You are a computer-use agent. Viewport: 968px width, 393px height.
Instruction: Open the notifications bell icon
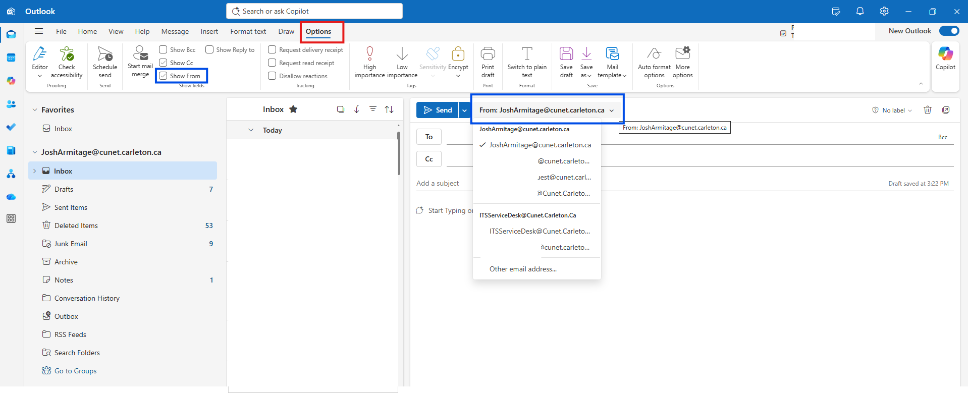click(860, 11)
